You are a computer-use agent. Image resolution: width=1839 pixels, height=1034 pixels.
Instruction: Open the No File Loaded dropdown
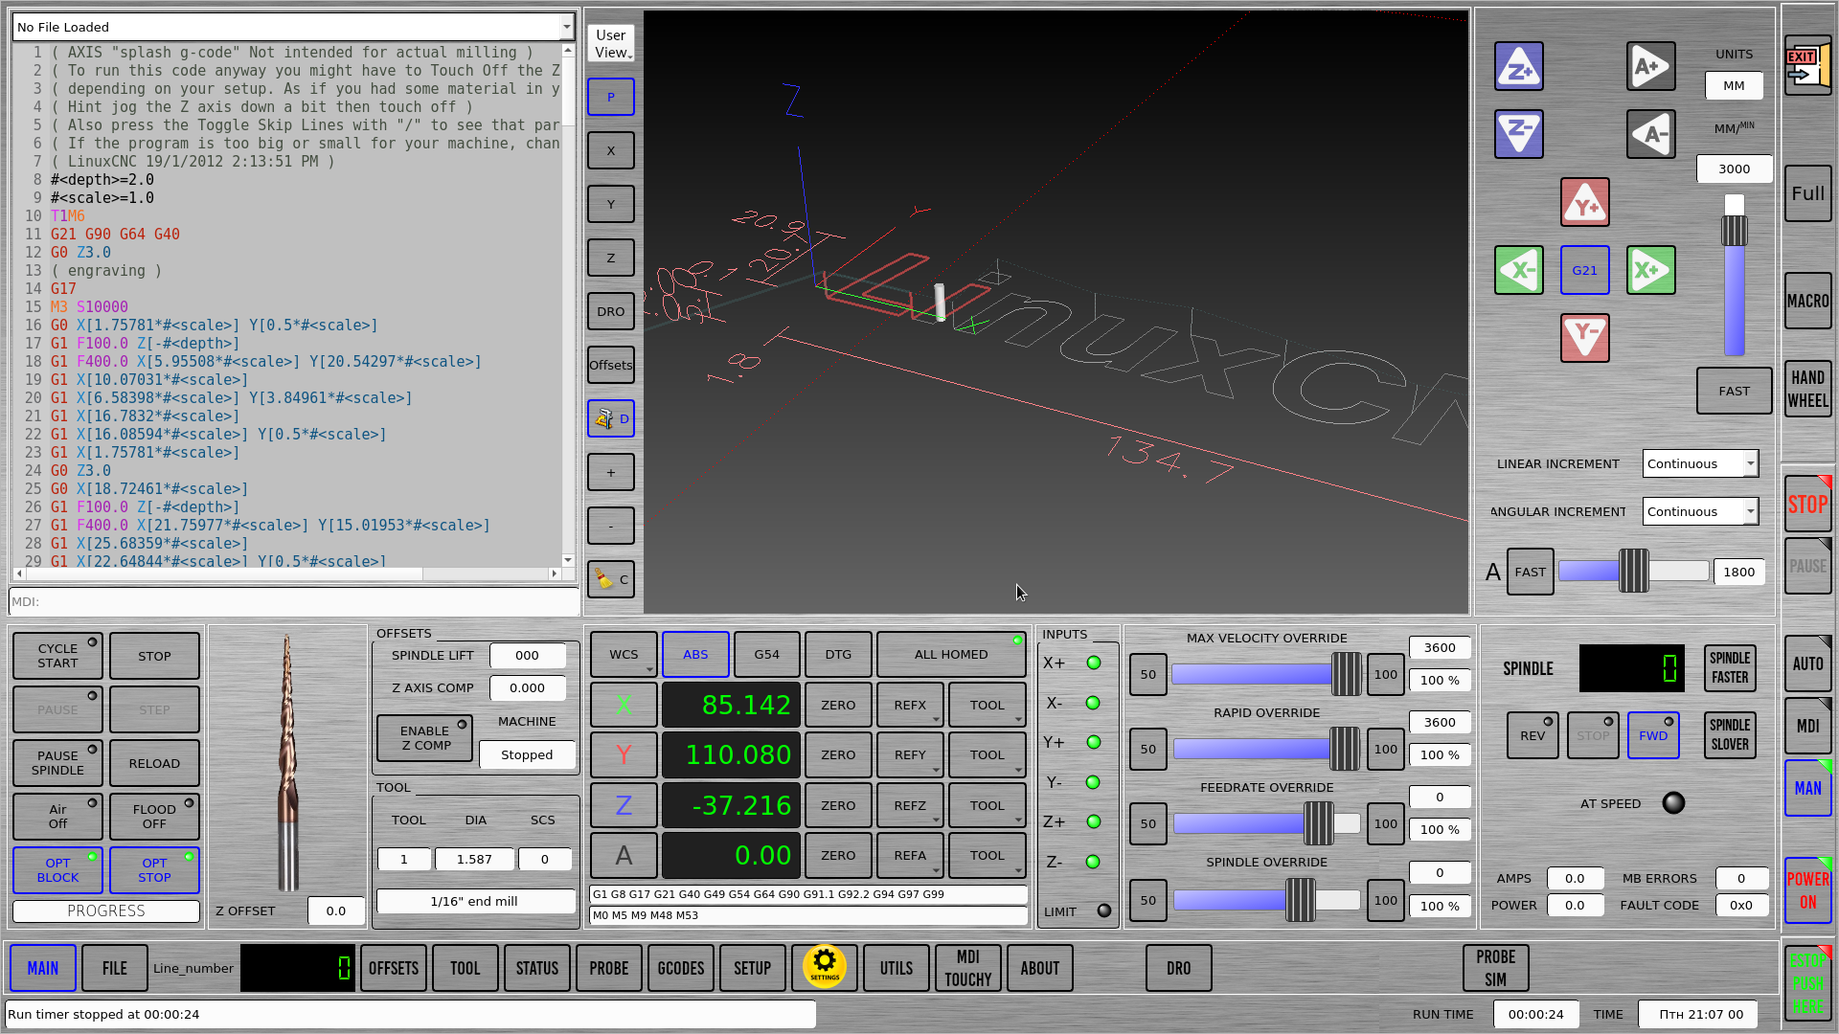[293, 27]
